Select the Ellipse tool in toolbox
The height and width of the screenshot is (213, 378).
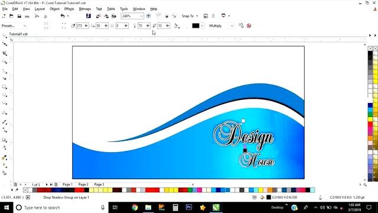(5, 95)
